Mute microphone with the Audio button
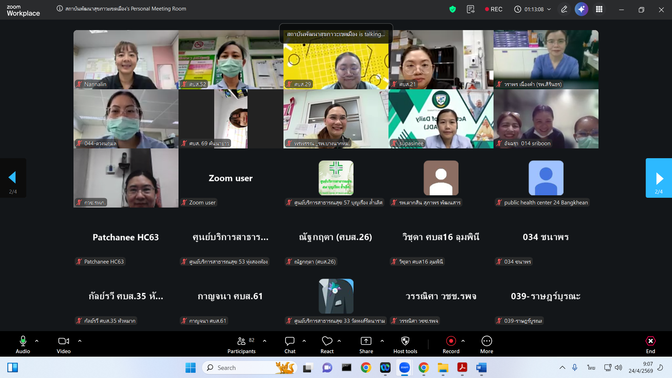Screen dimensions: 672x378 coord(23,341)
